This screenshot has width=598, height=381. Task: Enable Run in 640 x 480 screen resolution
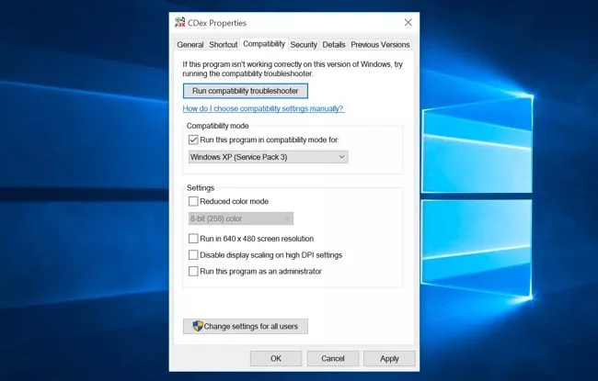click(x=193, y=239)
